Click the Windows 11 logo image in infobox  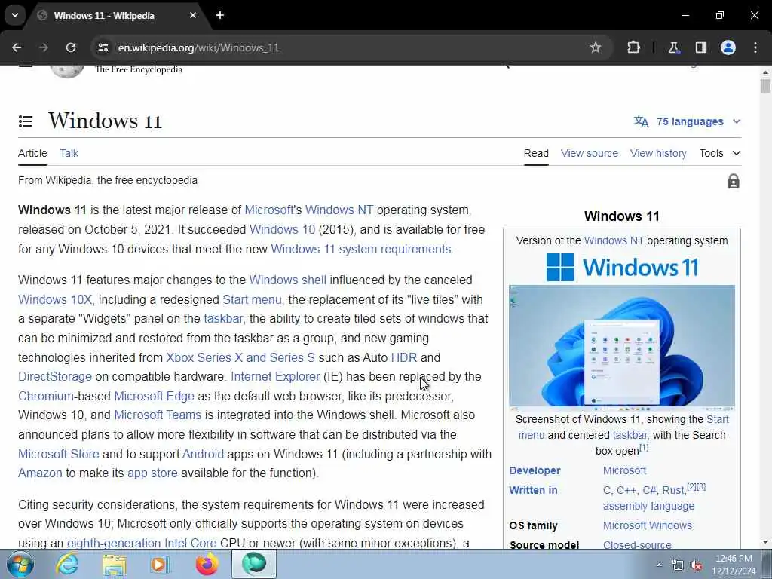[x=622, y=268]
